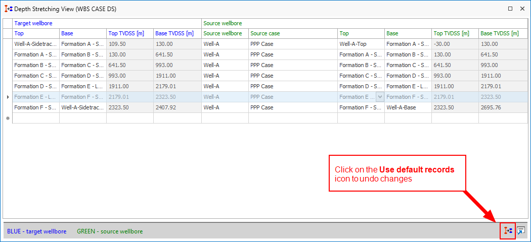Viewport: 531px width, 242px height.
Task: Maximize the Depth Stretching View window
Action: pos(510,9)
